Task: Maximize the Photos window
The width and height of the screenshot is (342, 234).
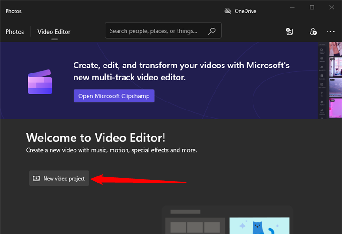Action: tap(312, 7)
